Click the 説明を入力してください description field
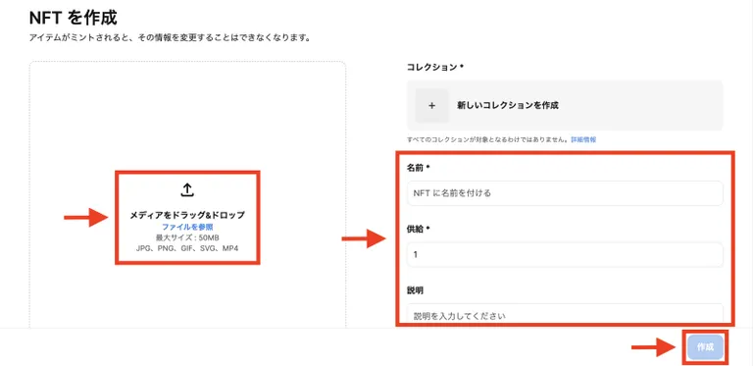The image size is (753, 366). (565, 315)
